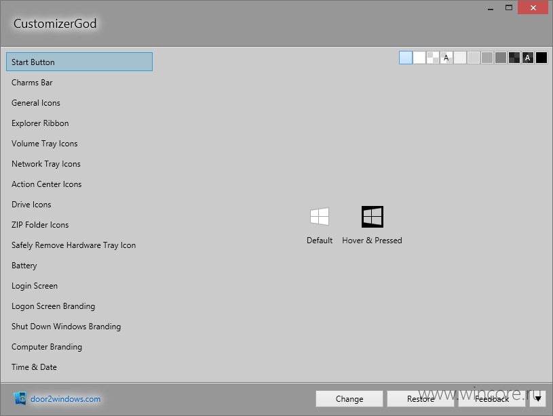The height and width of the screenshot is (416, 553).
Task: Select ZIP Folder Icons item
Action: pyautogui.click(x=79, y=225)
